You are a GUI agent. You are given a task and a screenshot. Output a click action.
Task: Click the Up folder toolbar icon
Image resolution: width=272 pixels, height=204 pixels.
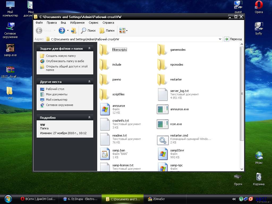pyautogui.click(x=74, y=31)
